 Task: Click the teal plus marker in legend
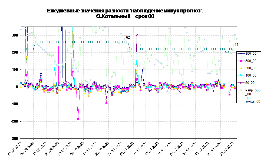[x=241, y=97]
